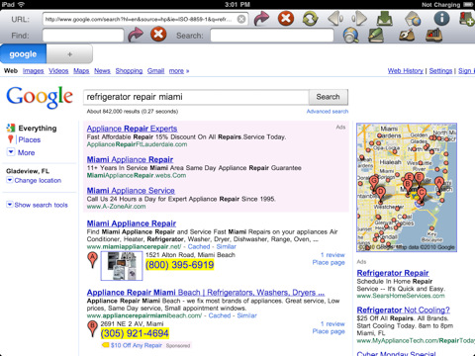
Task: Open a new tab with plus tab
Action: (69, 54)
